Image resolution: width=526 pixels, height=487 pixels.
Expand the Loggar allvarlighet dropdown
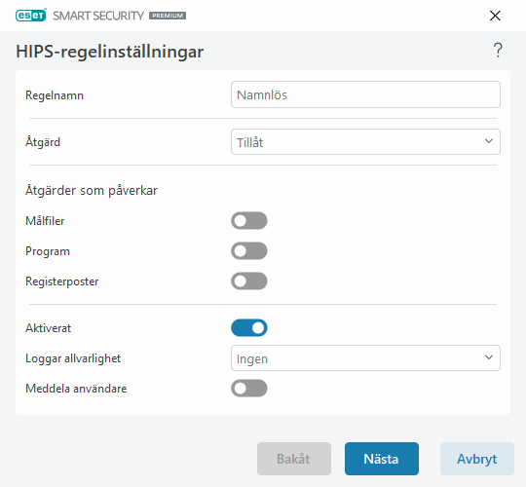(365, 357)
